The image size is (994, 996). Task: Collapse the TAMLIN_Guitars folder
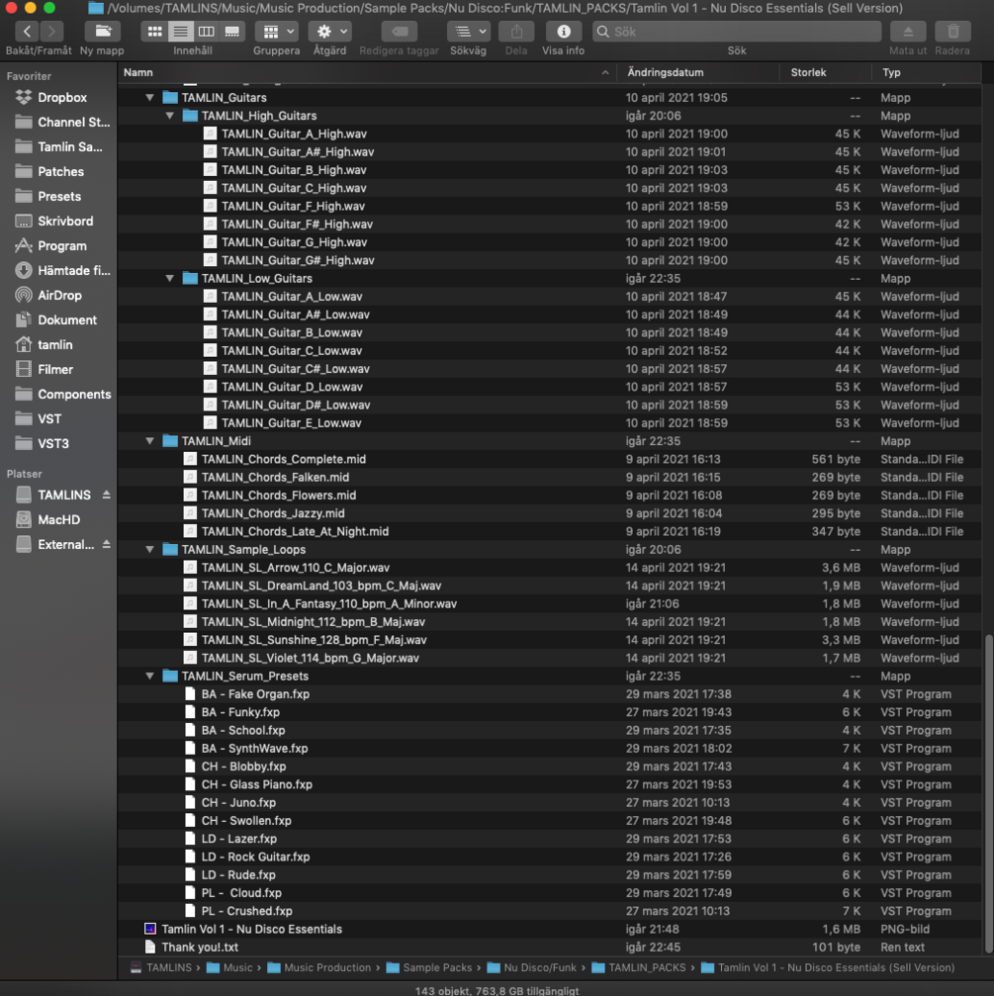[150, 97]
